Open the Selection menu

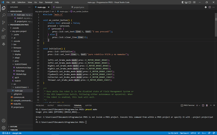(21, 2)
